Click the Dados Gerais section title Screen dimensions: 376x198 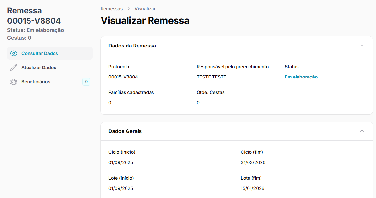pyautogui.click(x=125, y=131)
